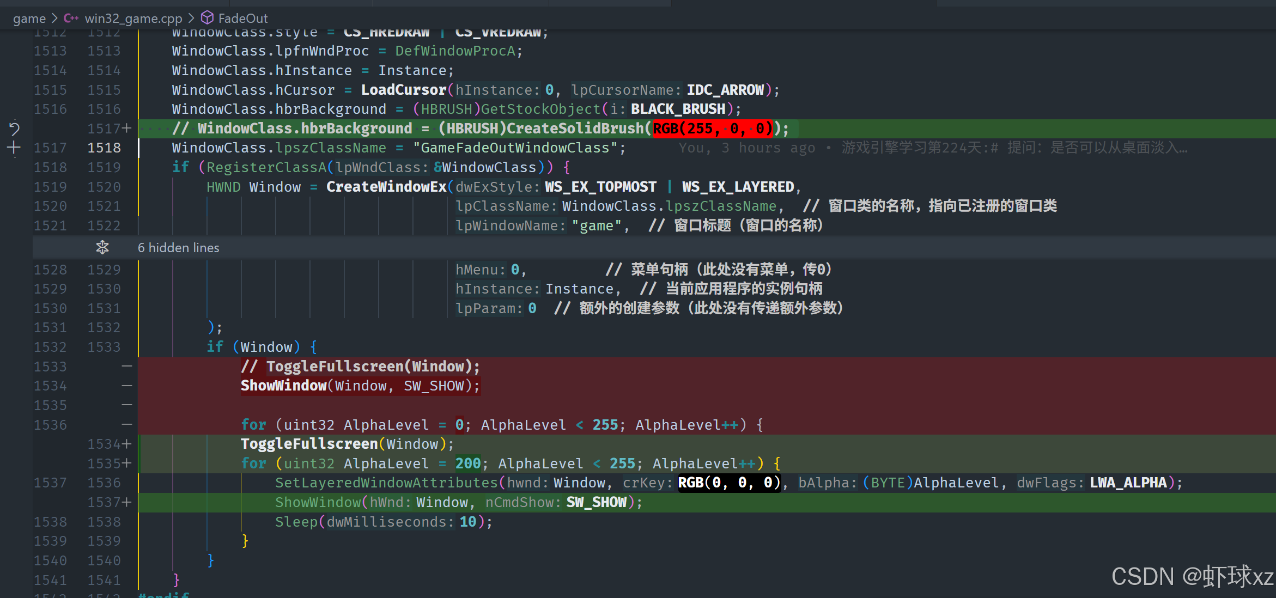Click the inline git blame annotation text
Image resolution: width=1276 pixels, height=598 pixels.
[x=932, y=148]
